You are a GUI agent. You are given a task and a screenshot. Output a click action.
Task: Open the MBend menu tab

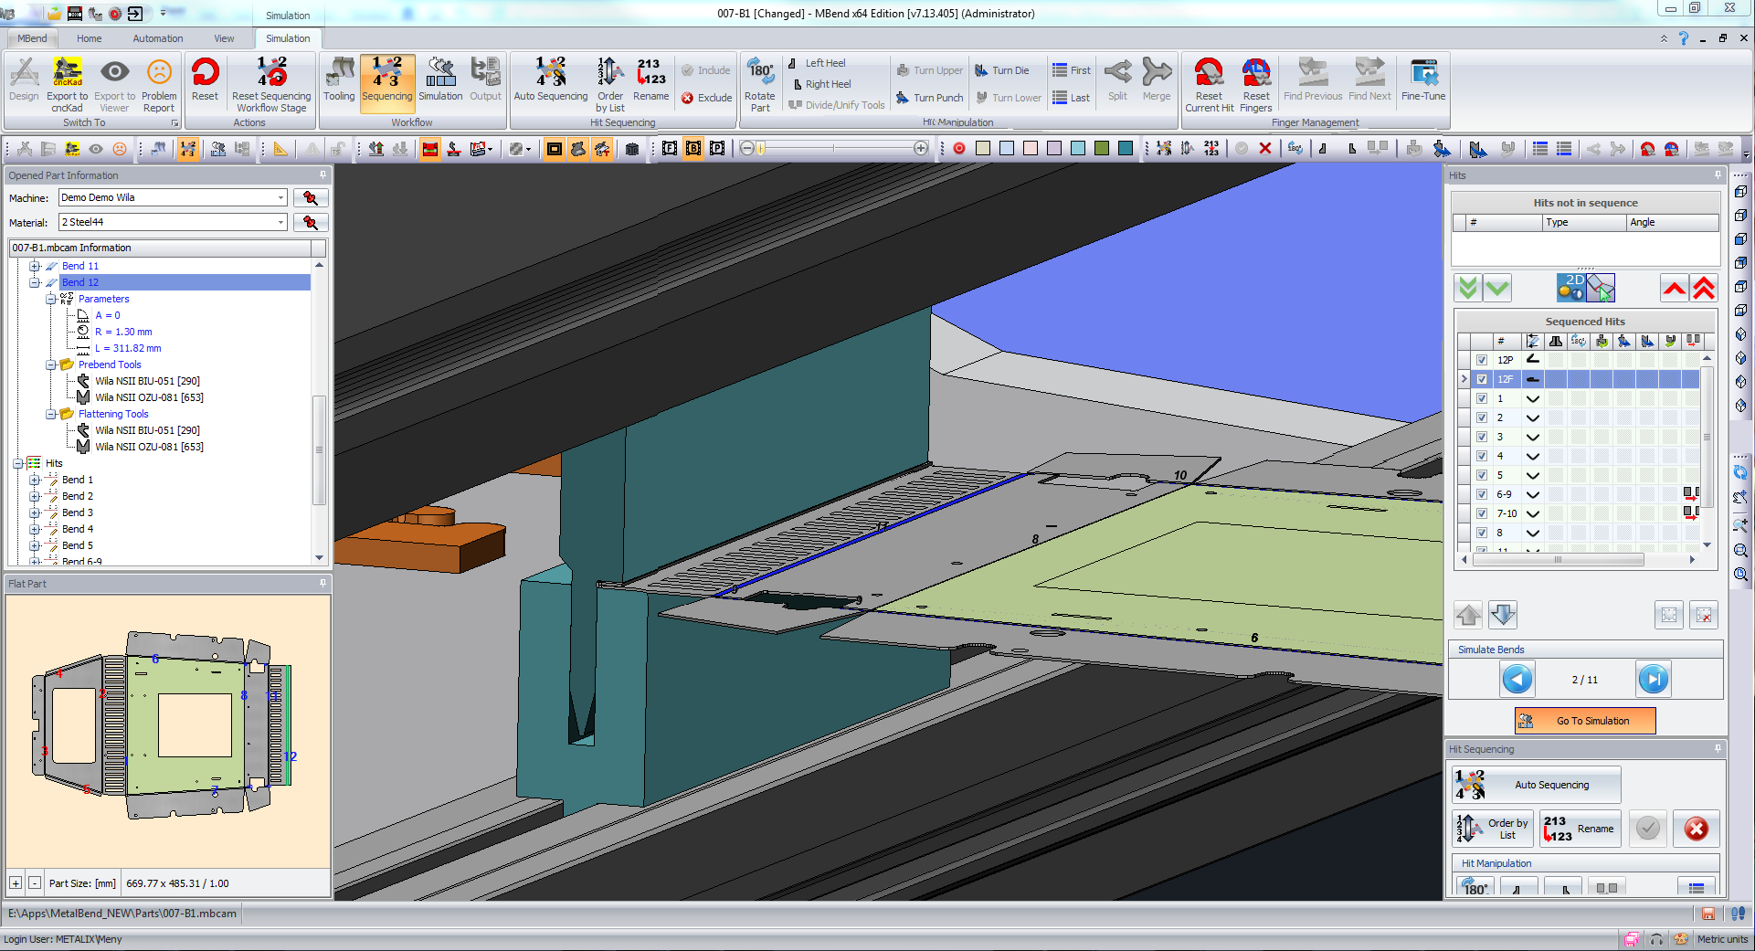32,38
